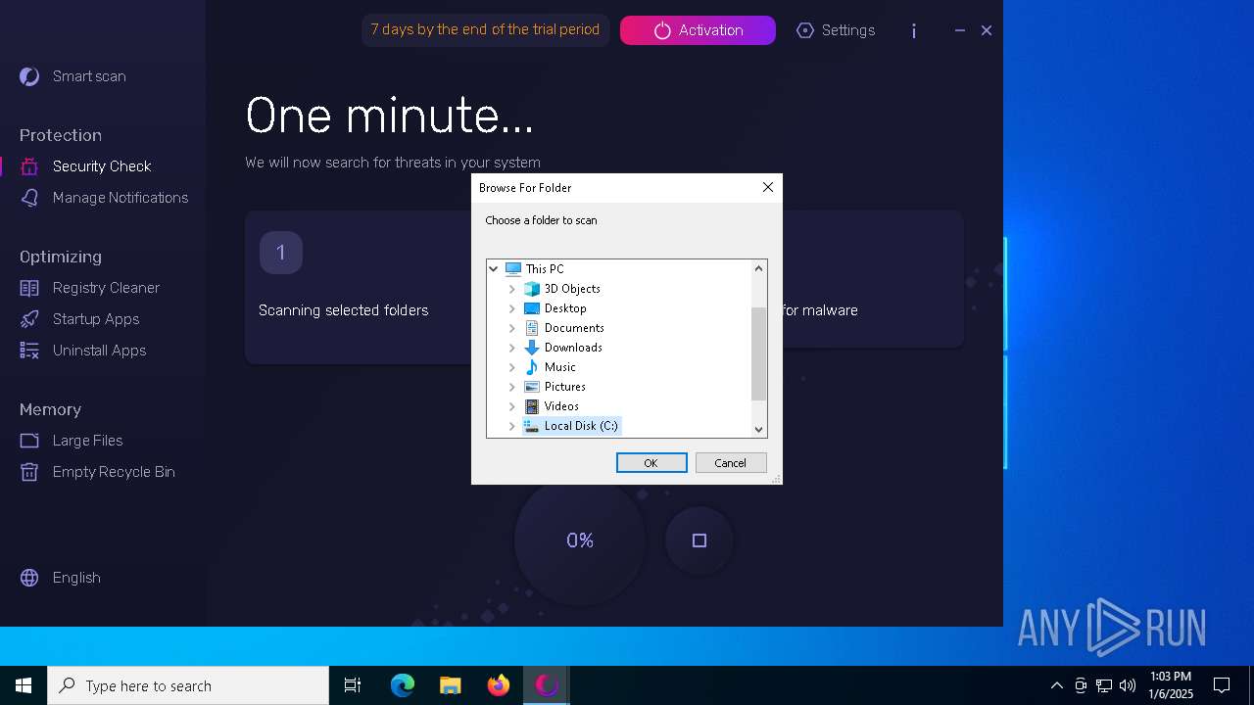Open Startup Apps manager

(96, 319)
